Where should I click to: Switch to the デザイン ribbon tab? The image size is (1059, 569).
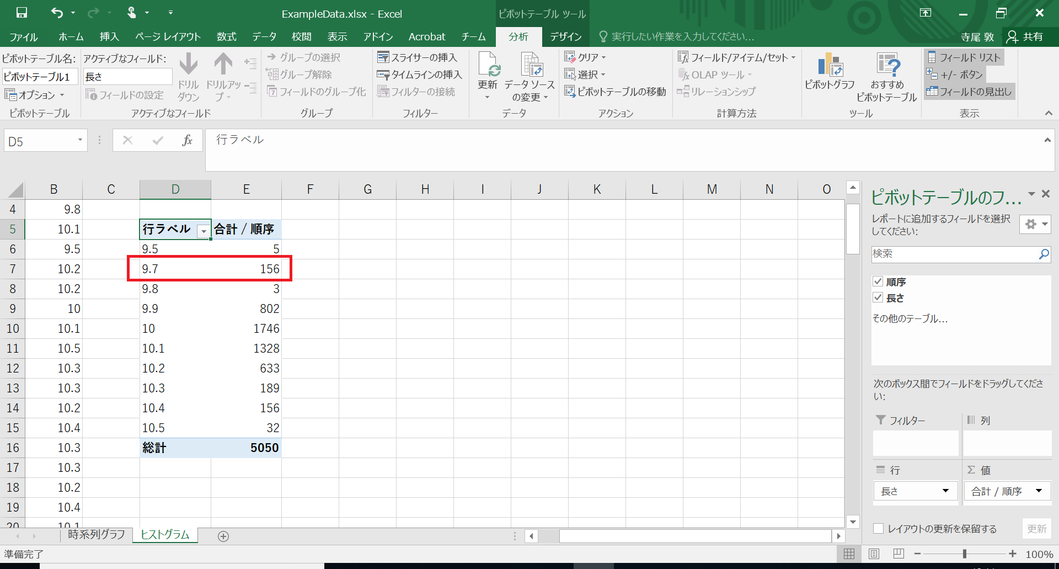(565, 37)
